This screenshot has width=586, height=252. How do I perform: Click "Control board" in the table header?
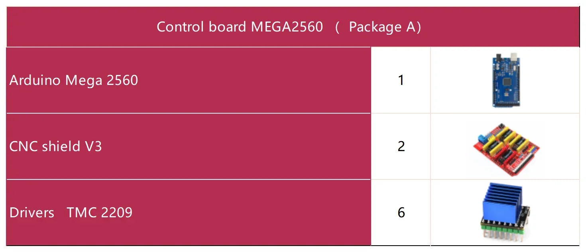pyautogui.click(x=201, y=27)
